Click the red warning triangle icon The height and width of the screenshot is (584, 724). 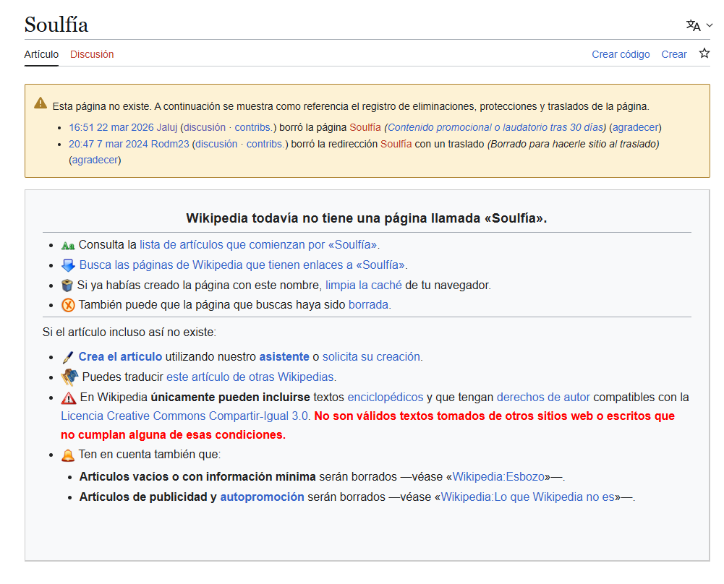[x=68, y=398]
